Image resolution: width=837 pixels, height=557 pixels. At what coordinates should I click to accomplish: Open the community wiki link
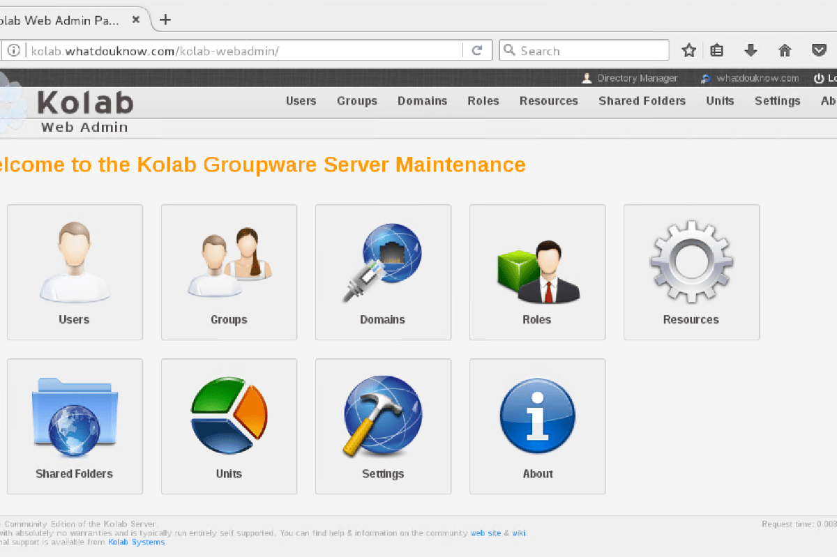point(519,533)
